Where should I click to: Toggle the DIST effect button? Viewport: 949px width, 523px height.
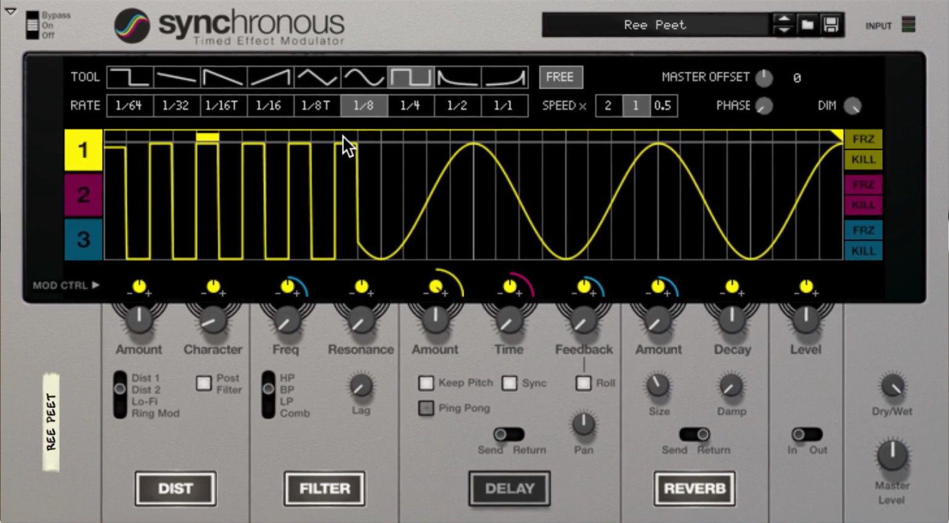click(176, 489)
